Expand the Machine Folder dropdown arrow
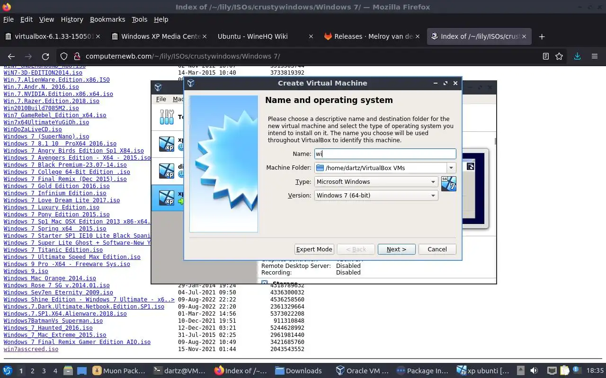606x378 pixels. click(x=451, y=168)
